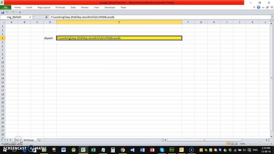The width and height of the screenshot is (274, 154).
Task: Open the Customize Quick Access Toolbar arrow
Action: pos(20,12)
